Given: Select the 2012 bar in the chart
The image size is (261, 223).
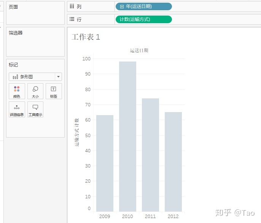Looking at the screenshot, I should point(173,162).
